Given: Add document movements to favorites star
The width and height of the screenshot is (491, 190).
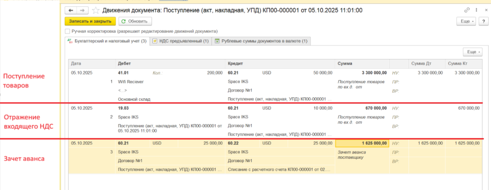Looking at the screenshot, I should click(96, 11).
